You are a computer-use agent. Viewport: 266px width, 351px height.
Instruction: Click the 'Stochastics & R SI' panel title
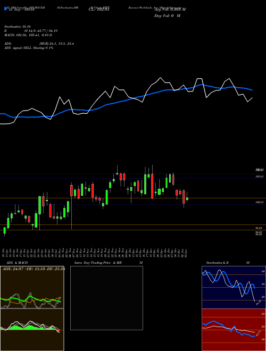[x=228, y=263]
